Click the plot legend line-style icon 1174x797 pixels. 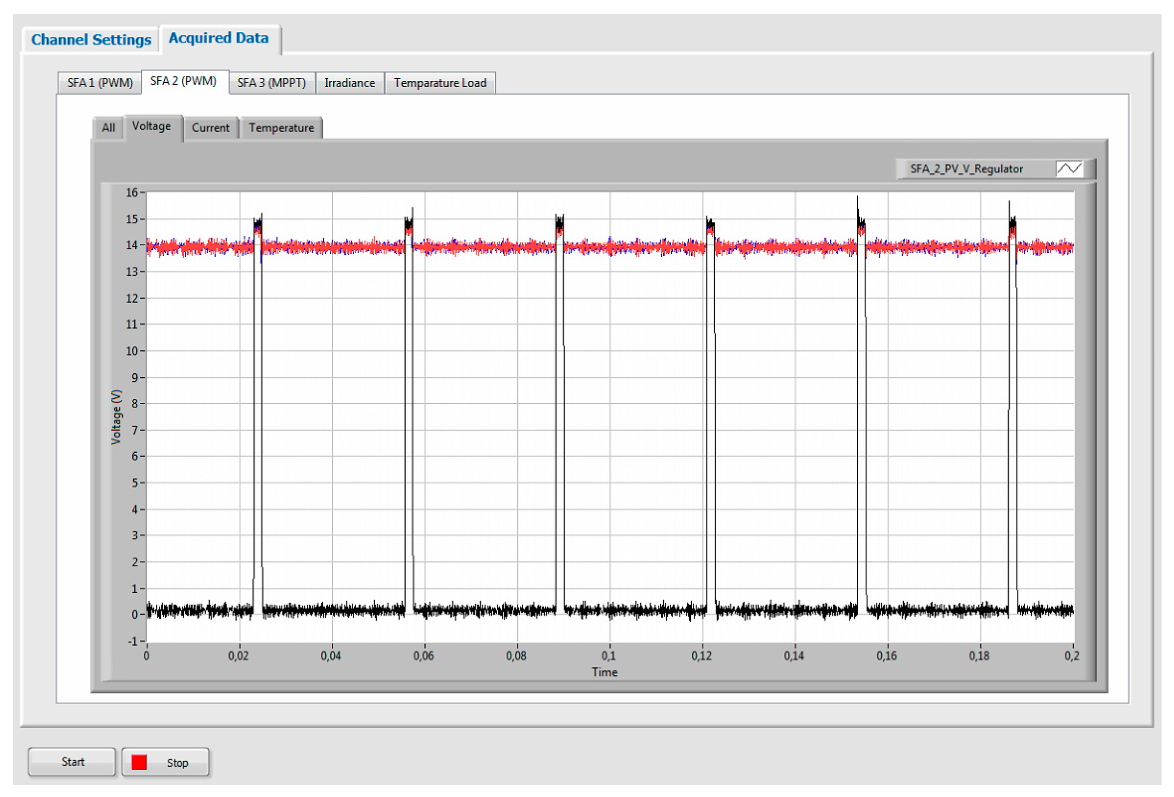click(1069, 168)
